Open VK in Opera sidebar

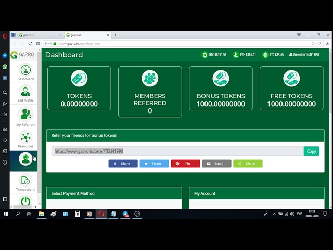(x=5, y=78)
